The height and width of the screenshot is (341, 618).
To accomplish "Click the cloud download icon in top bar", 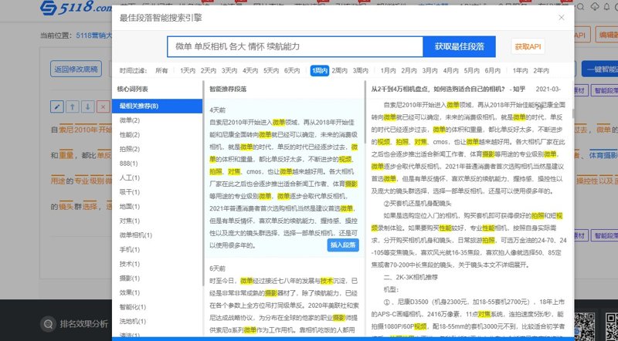I will (x=595, y=7).
